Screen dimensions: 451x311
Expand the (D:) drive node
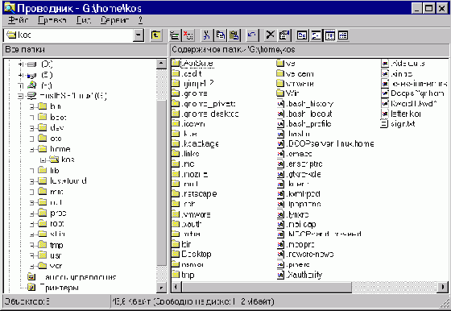[20, 64]
